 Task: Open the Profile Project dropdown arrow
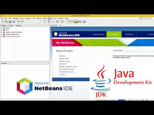tap(65, 22)
